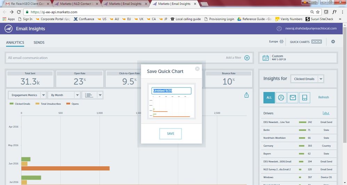The image size is (347, 185).
Task: Toggle Clicked Emails legend series
Action: 21,104
